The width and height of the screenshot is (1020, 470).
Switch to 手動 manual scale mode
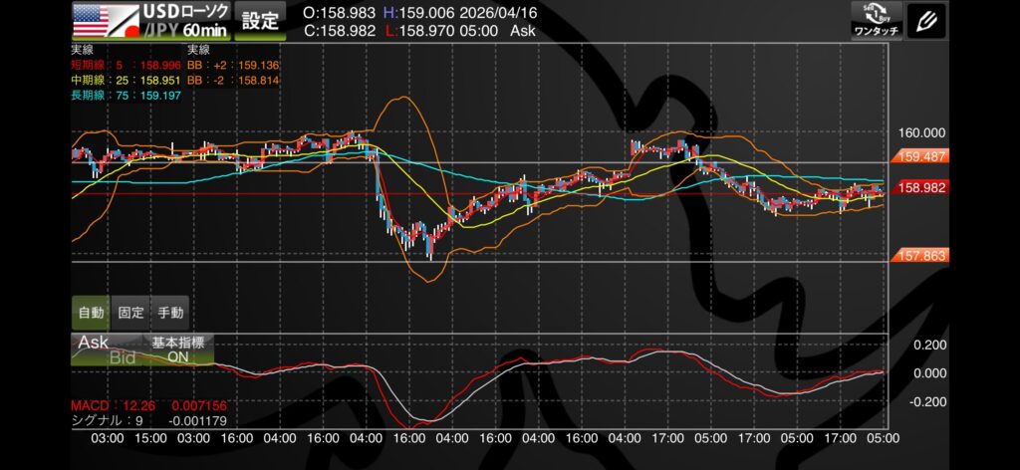pyautogui.click(x=170, y=312)
